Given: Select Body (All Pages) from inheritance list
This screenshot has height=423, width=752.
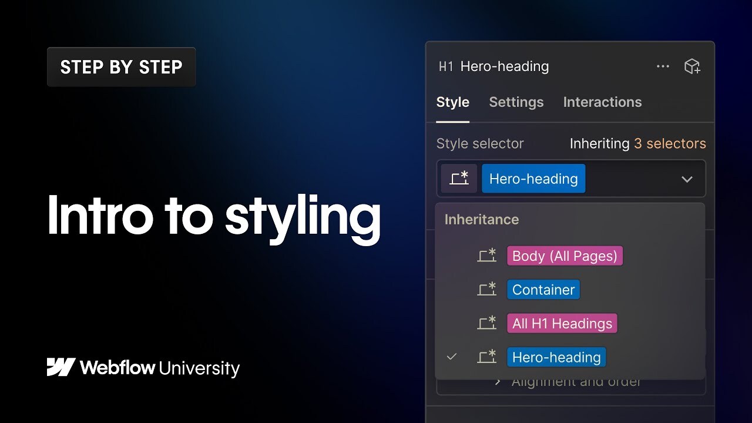Looking at the screenshot, I should [x=564, y=256].
